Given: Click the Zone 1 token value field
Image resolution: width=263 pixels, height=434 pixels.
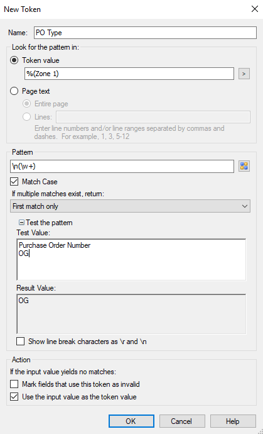Looking at the screenshot, I should tap(129, 74).
